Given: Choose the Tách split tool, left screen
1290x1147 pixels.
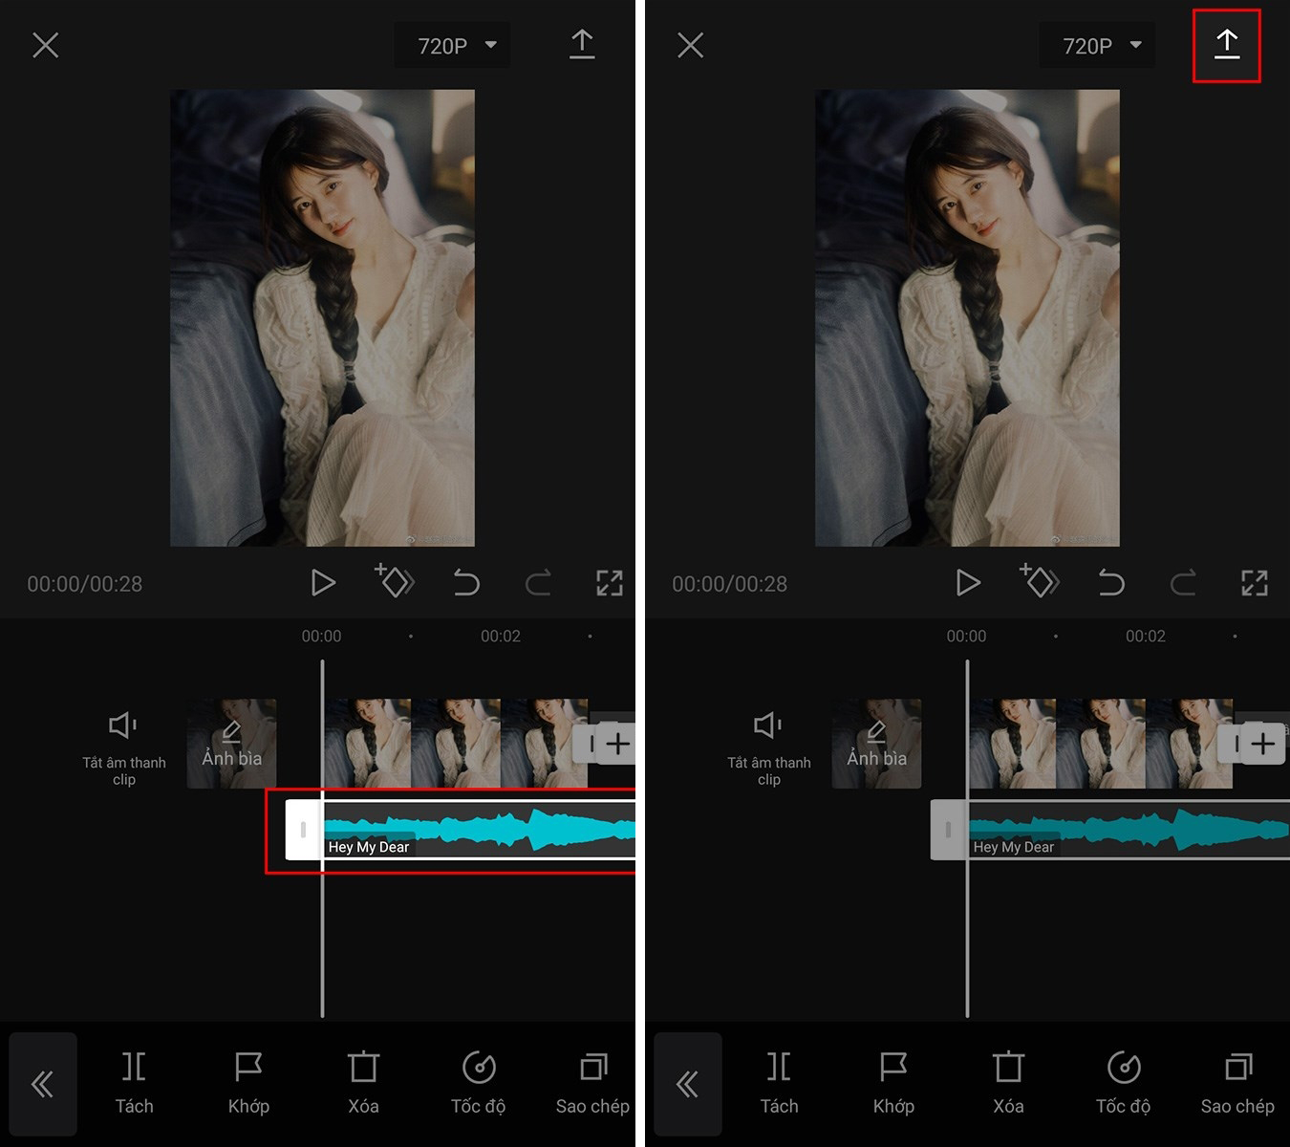Looking at the screenshot, I should pos(134,1083).
